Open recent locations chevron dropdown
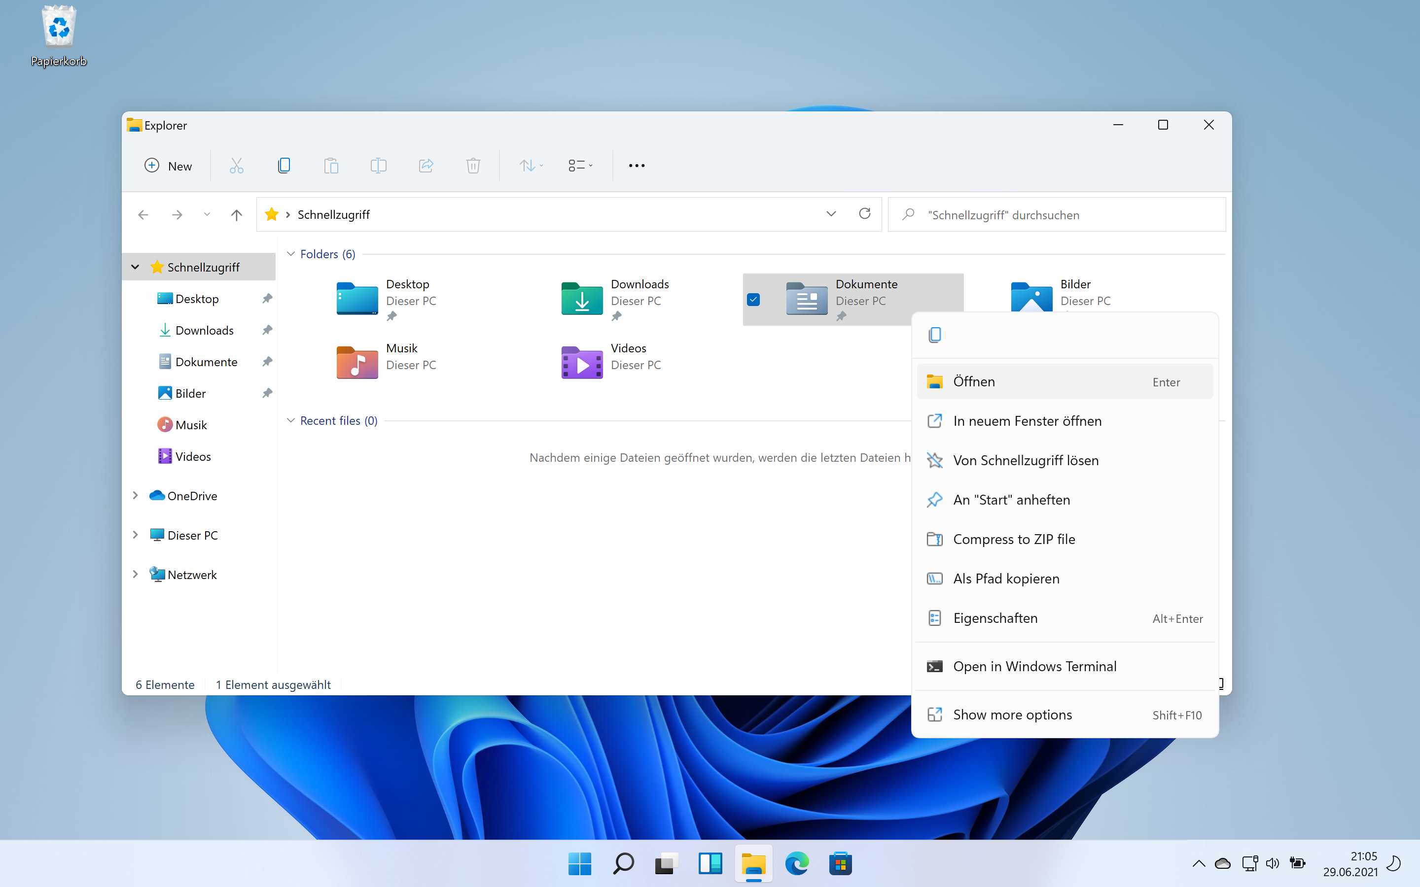Screen dimensions: 1420x887 [207, 215]
